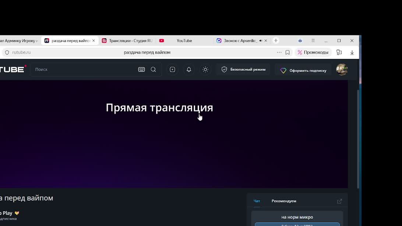This screenshot has width=402, height=226.
Task: Open the virtual keyboard icon in search
Action: click(141, 70)
